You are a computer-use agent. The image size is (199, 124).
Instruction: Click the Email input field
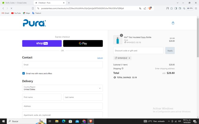click(x=62, y=65)
